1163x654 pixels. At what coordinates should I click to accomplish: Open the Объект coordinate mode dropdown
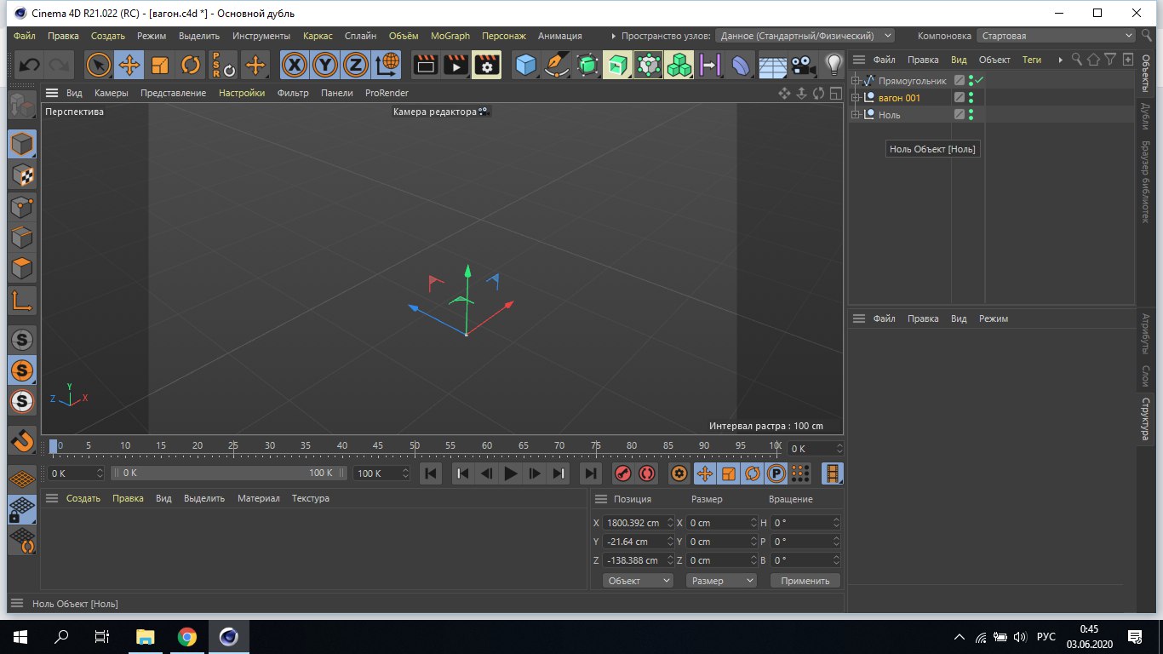tap(638, 581)
